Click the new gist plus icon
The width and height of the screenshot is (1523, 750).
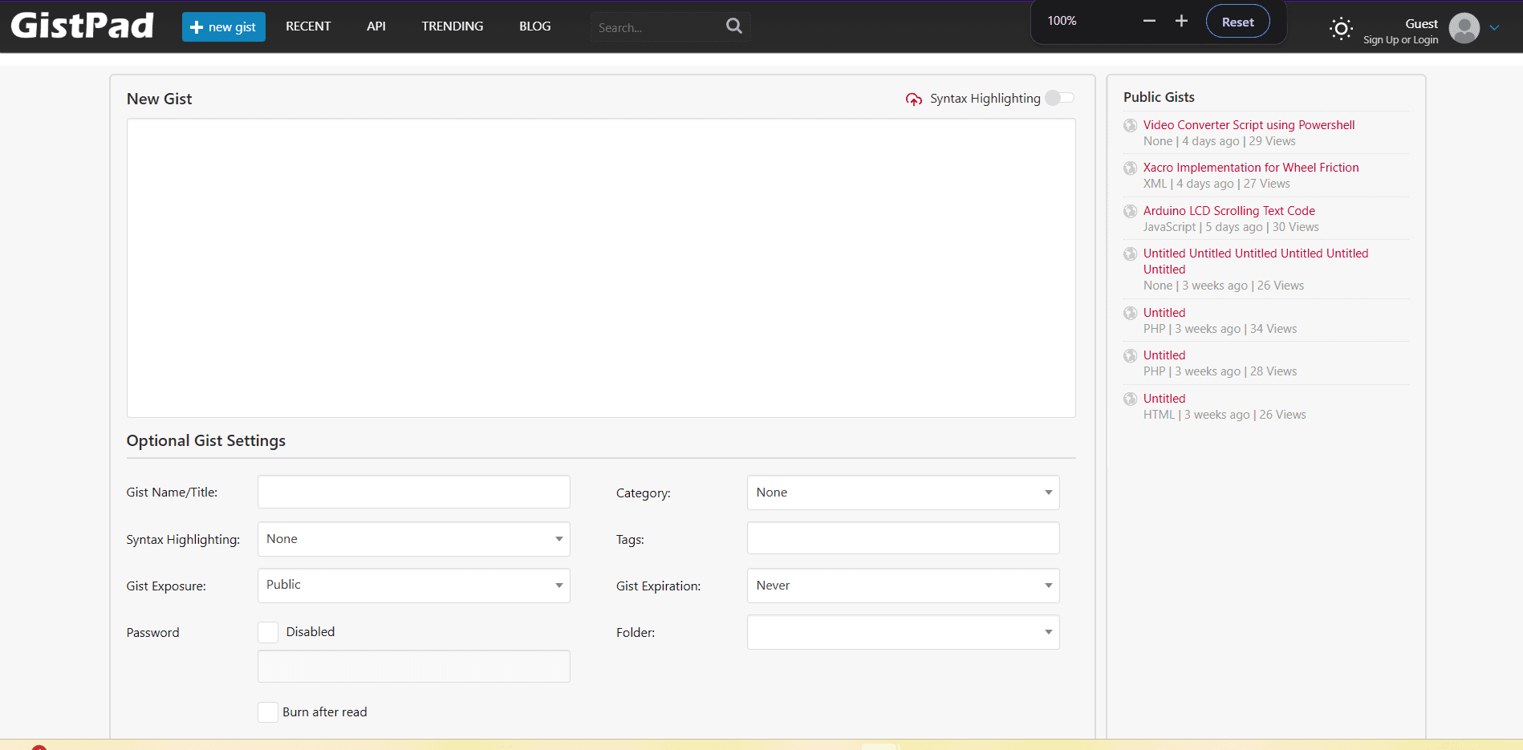197,26
